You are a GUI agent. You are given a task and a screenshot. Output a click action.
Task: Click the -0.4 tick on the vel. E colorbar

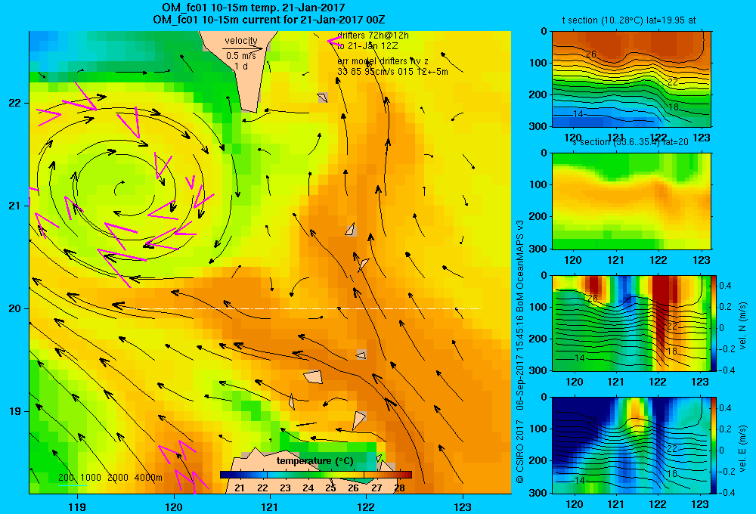pos(727,492)
